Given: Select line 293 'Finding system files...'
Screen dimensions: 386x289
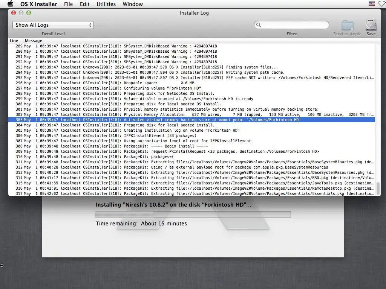Looking at the screenshot, I should tap(191, 67).
